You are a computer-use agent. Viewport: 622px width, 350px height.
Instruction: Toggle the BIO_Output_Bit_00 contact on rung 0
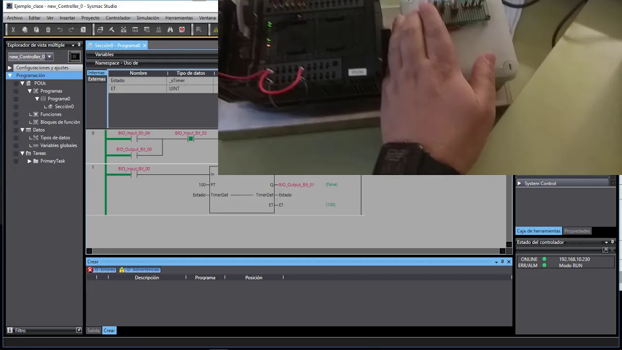pyautogui.click(x=134, y=156)
